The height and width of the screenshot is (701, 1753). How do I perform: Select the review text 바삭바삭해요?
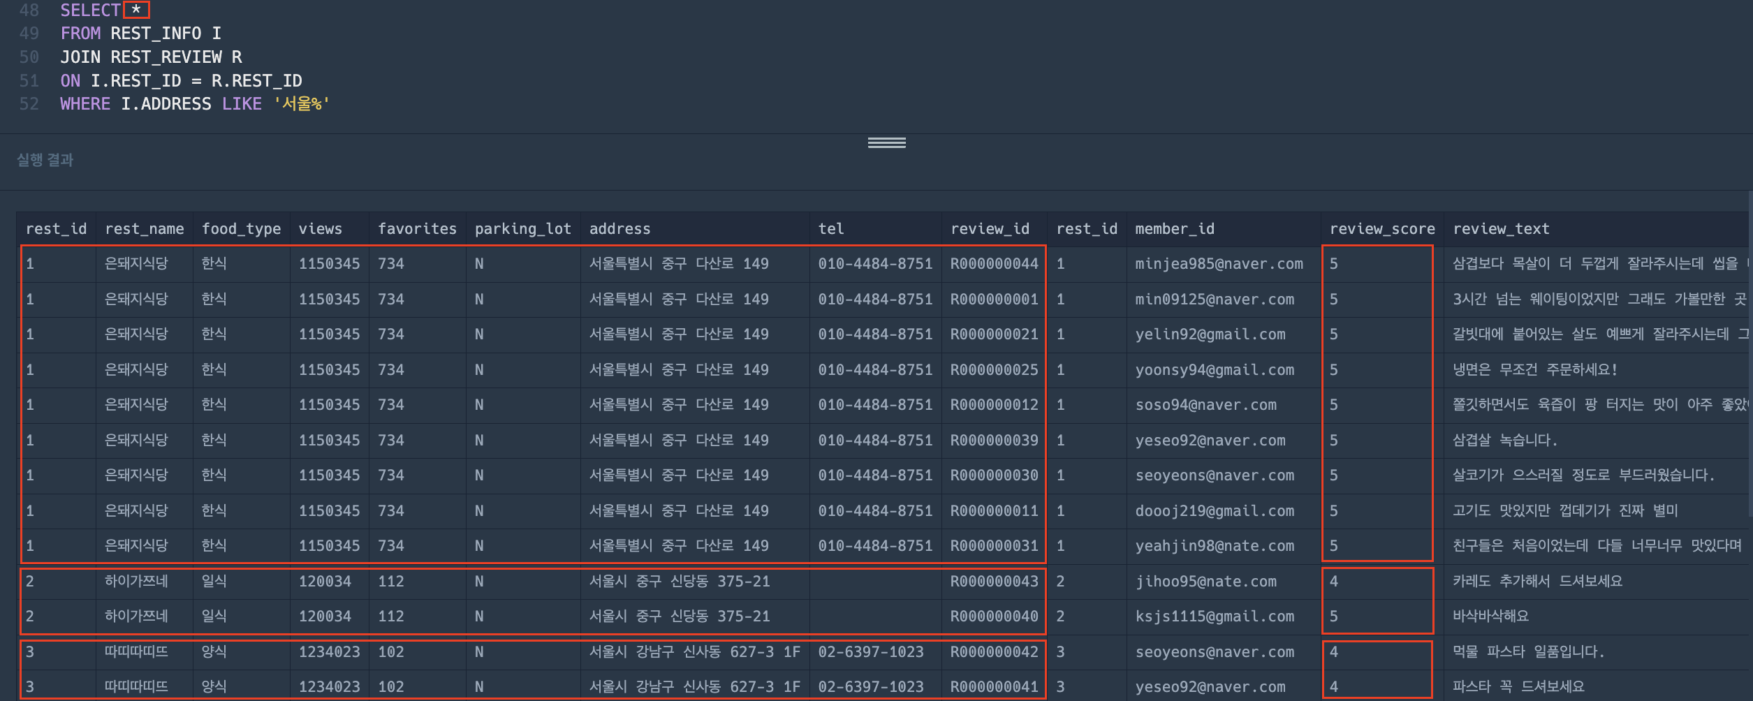coord(1490,617)
